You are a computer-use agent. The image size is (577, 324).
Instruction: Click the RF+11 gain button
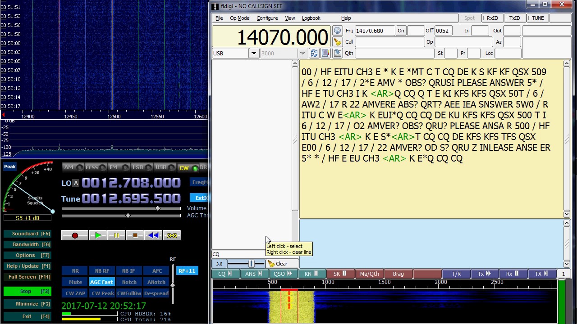click(x=187, y=271)
